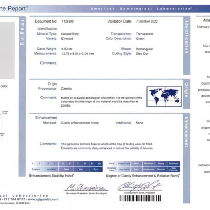Select measurements 12.76 x 8.04 x 6.04 mm
This screenshot has width=210, height=210.
click(x=77, y=54)
